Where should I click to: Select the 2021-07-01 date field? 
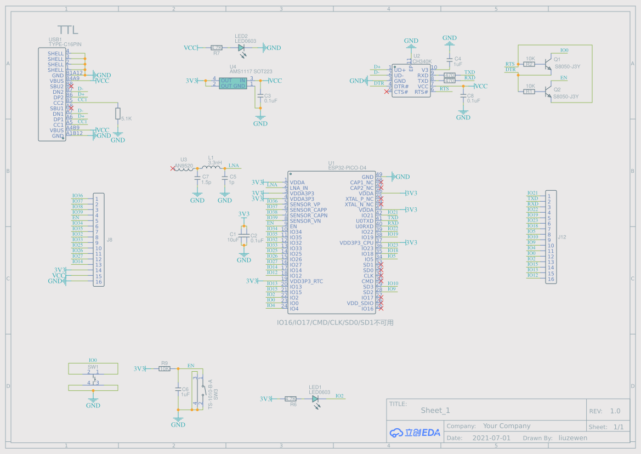click(x=491, y=438)
